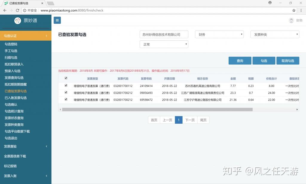Uncheck the invoice 69598472 row checkbox

[x=66, y=99]
